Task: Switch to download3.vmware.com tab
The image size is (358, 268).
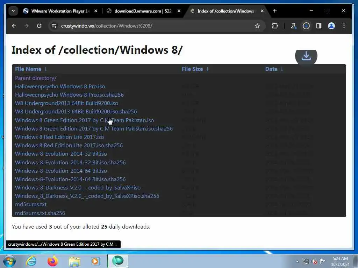Action: click(x=143, y=11)
